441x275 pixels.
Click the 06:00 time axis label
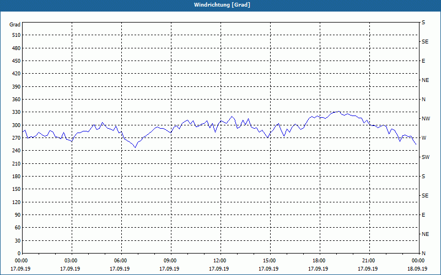[120, 261]
